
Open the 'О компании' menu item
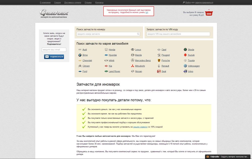click(45, 3)
